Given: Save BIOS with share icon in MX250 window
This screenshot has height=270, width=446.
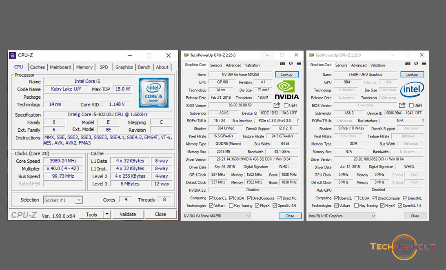Looking at the screenshot, I should click(277, 105).
